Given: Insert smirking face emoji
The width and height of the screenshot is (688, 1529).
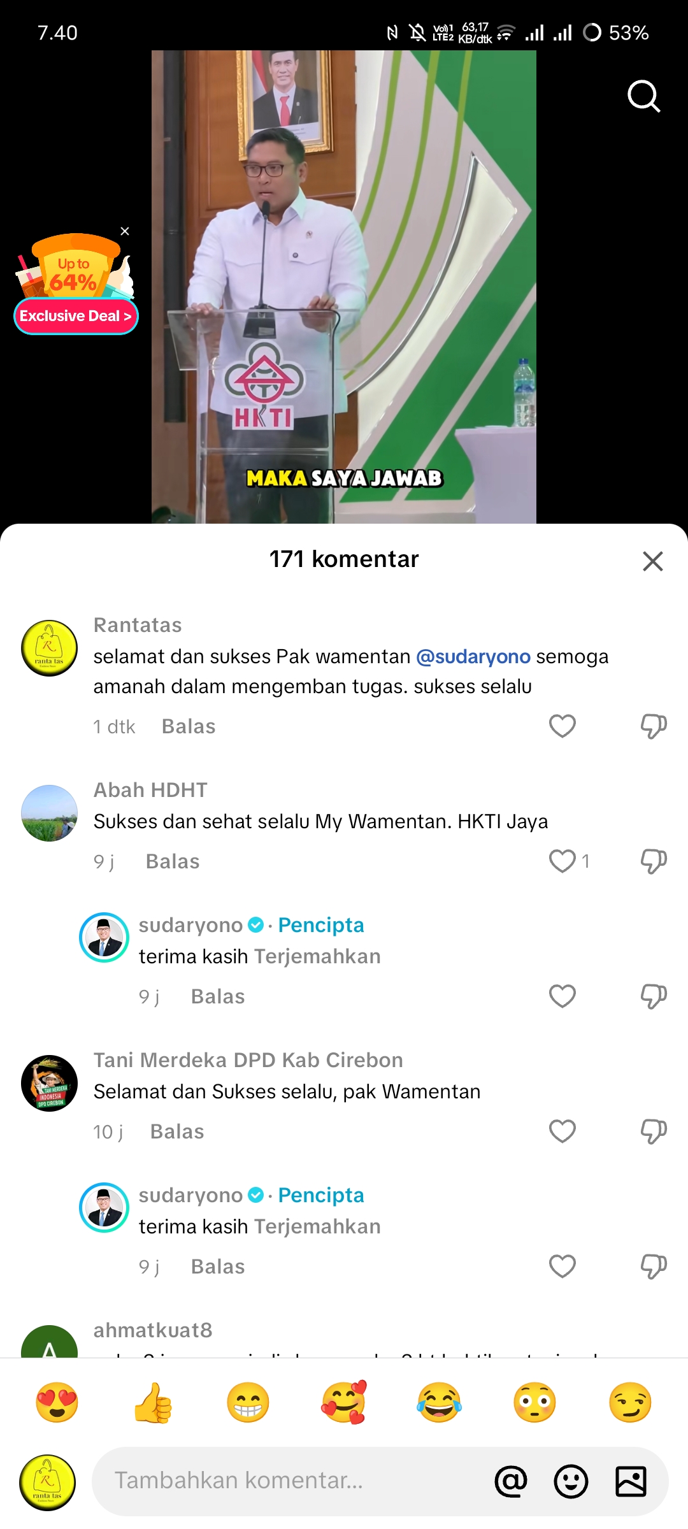Looking at the screenshot, I should click(630, 1402).
